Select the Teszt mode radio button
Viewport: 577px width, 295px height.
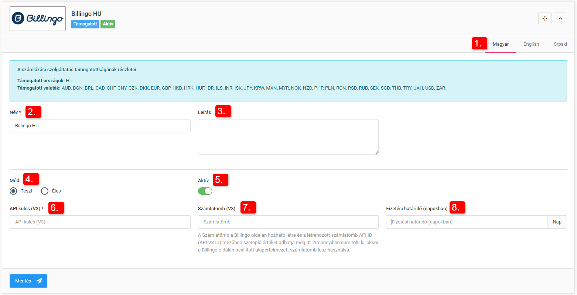[14, 191]
